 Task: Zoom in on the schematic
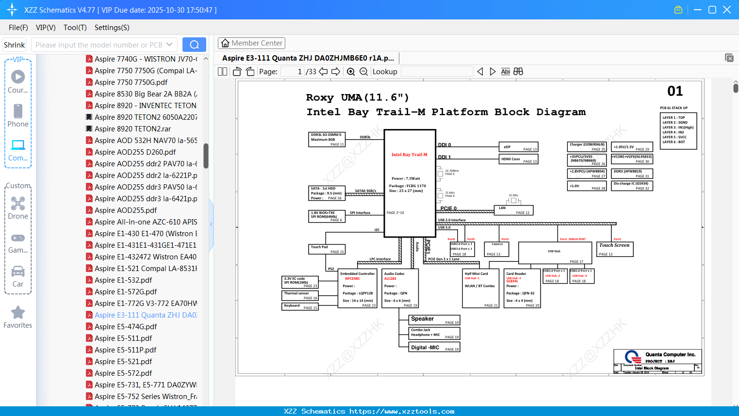point(351,72)
